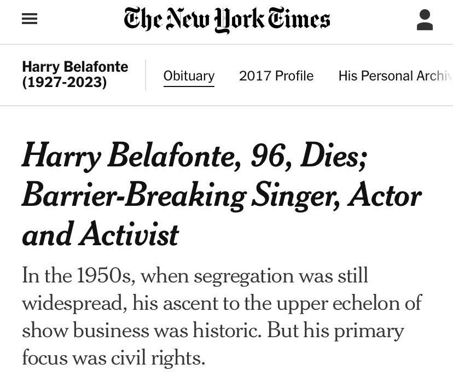The width and height of the screenshot is (453, 387).
Task: Click the divider area near topic header
Action: pos(145,75)
